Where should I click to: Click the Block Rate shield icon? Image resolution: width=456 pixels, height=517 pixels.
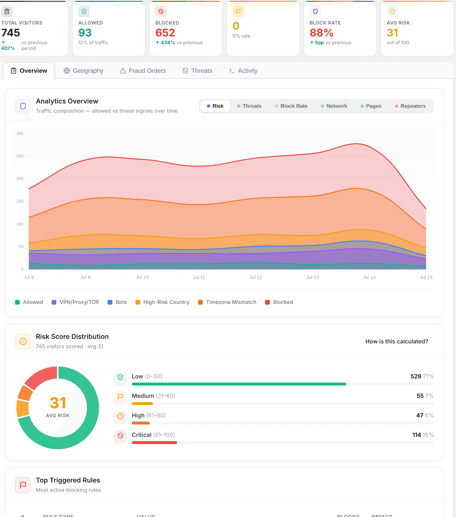(x=315, y=11)
